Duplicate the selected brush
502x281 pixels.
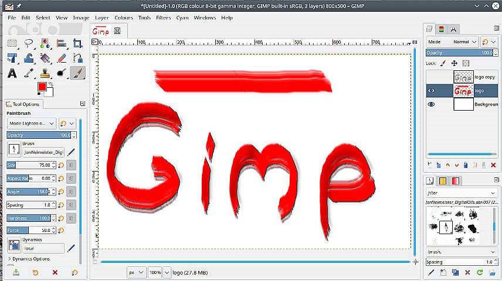[x=455, y=272]
